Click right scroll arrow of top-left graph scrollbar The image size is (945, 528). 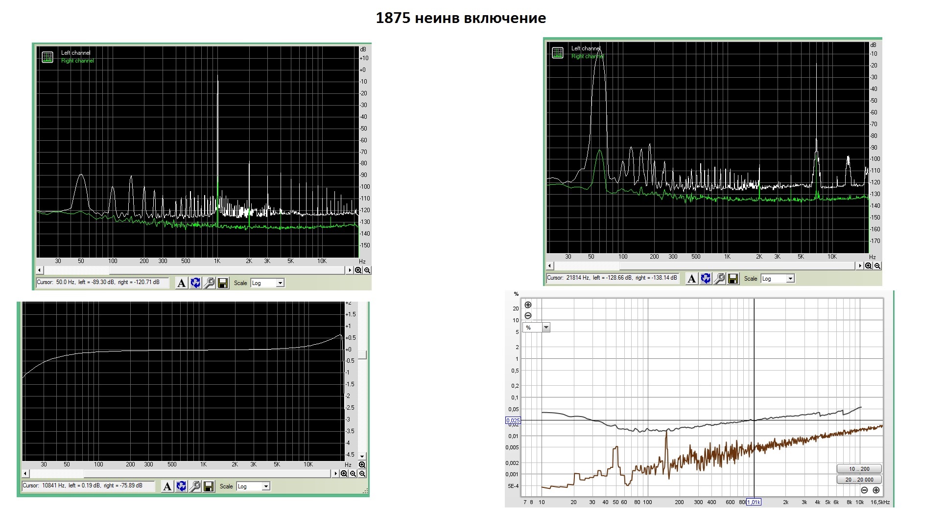350,270
